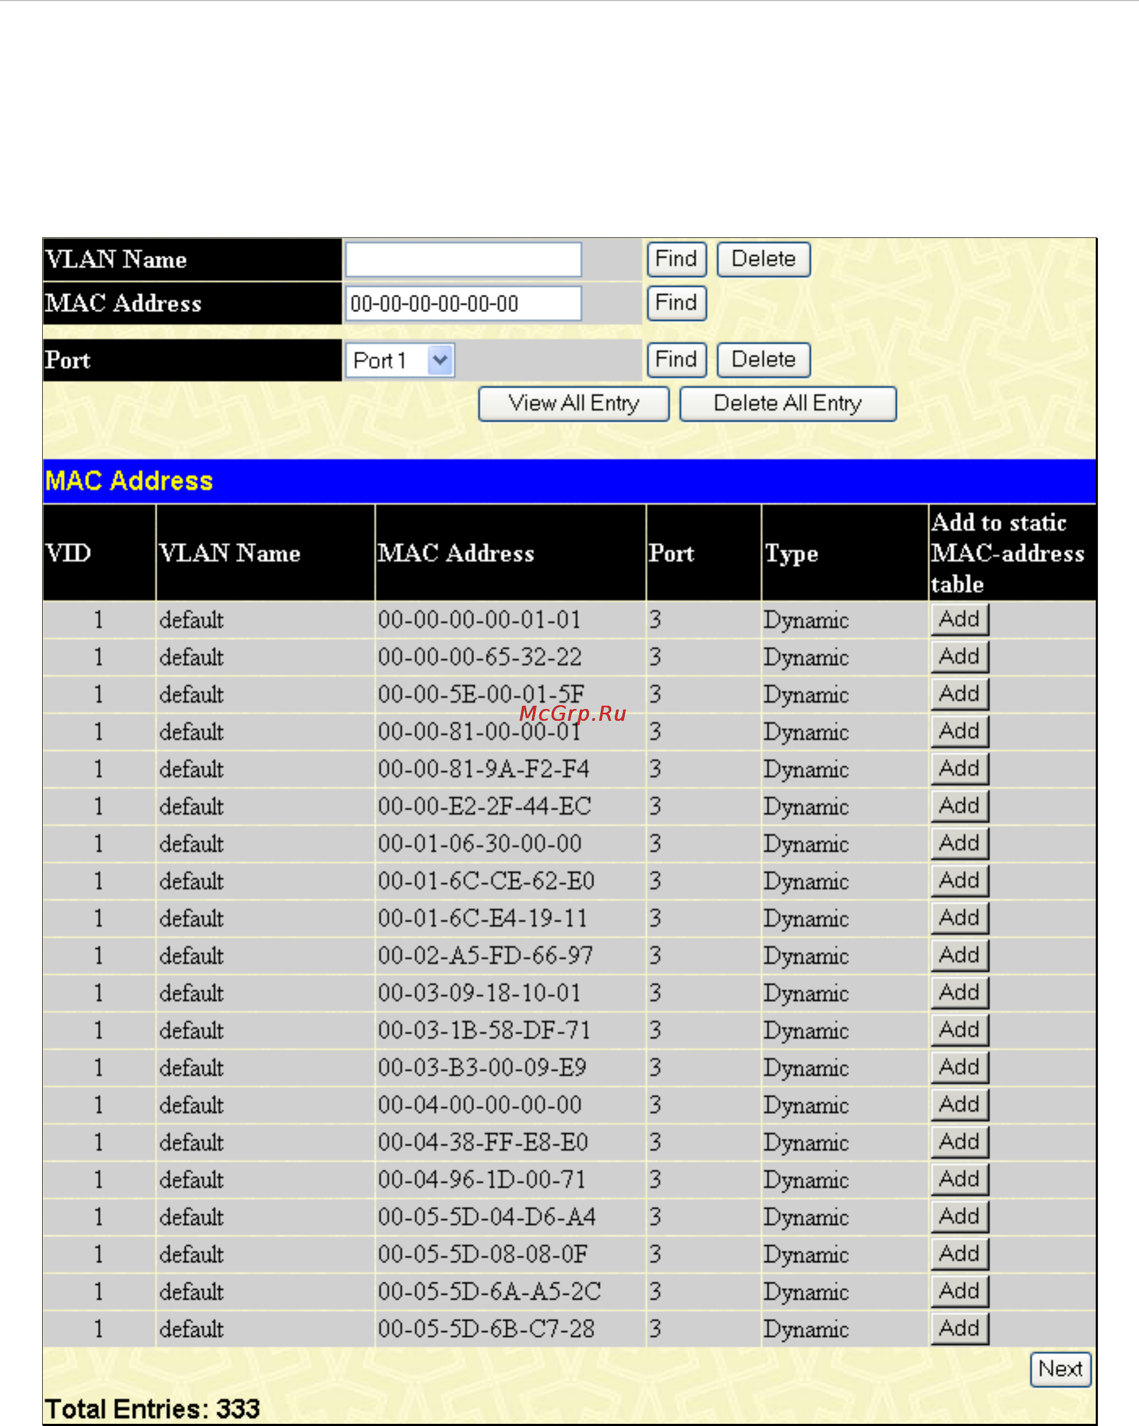The height and width of the screenshot is (1426, 1139).
Task: Select MAC address cell 00-00-5E-00-01-5F
Action: (509, 694)
